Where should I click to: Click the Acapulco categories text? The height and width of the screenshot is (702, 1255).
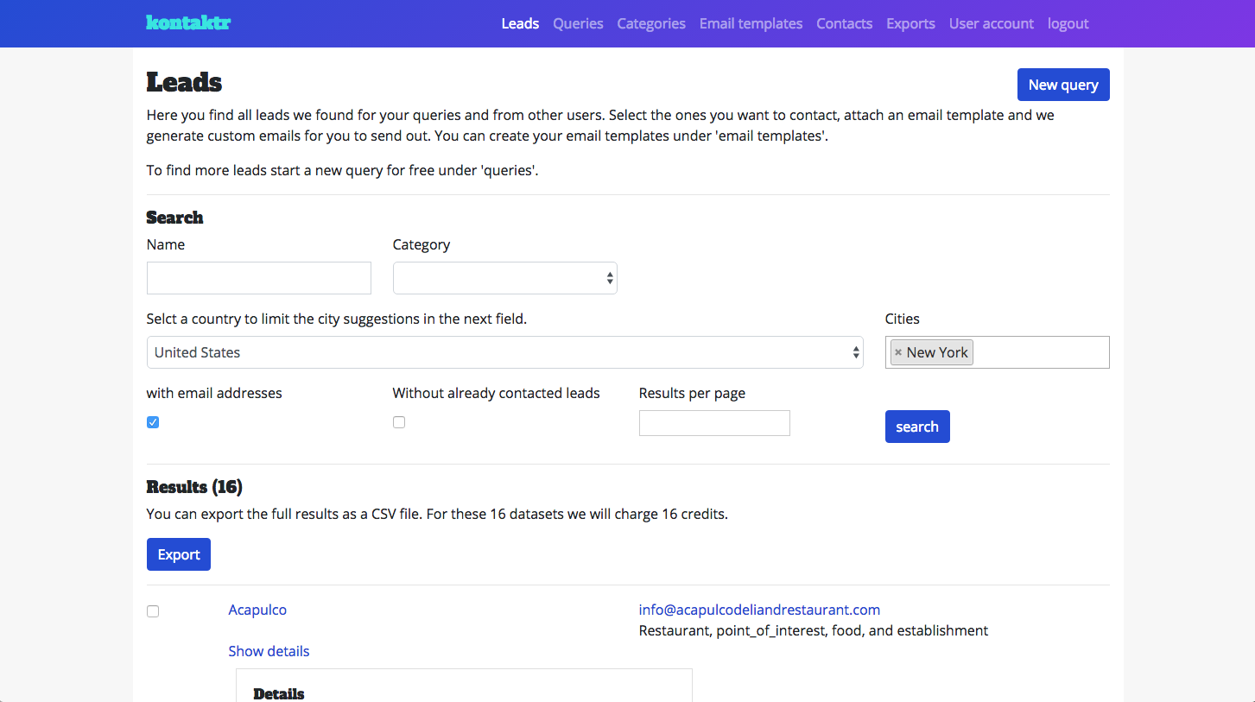click(x=814, y=630)
